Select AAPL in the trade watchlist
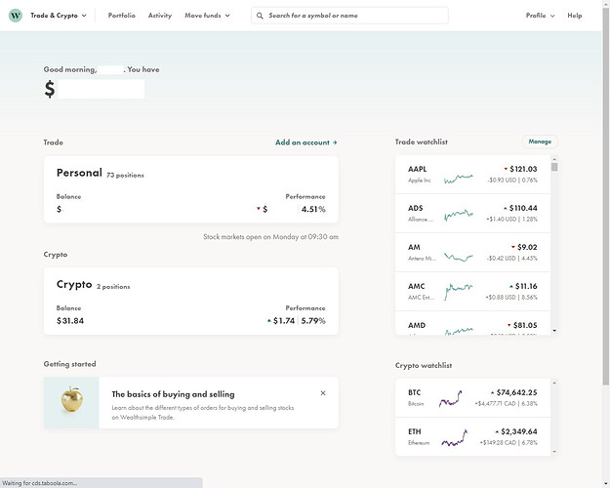610x488 pixels. click(x=472, y=175)
